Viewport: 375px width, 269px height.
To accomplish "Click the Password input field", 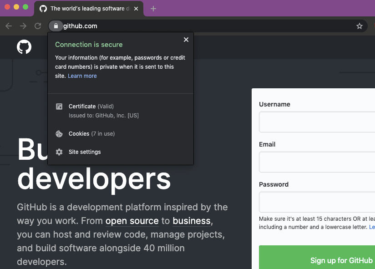I will 317,202.
